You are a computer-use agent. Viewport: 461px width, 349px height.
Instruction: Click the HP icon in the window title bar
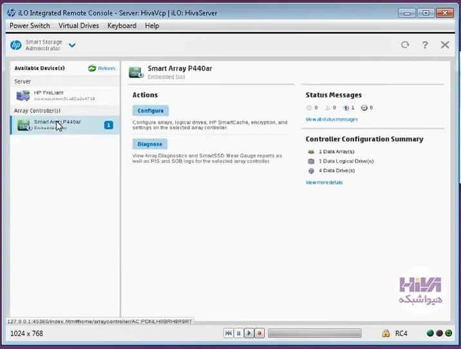click(x=12, y=13)
